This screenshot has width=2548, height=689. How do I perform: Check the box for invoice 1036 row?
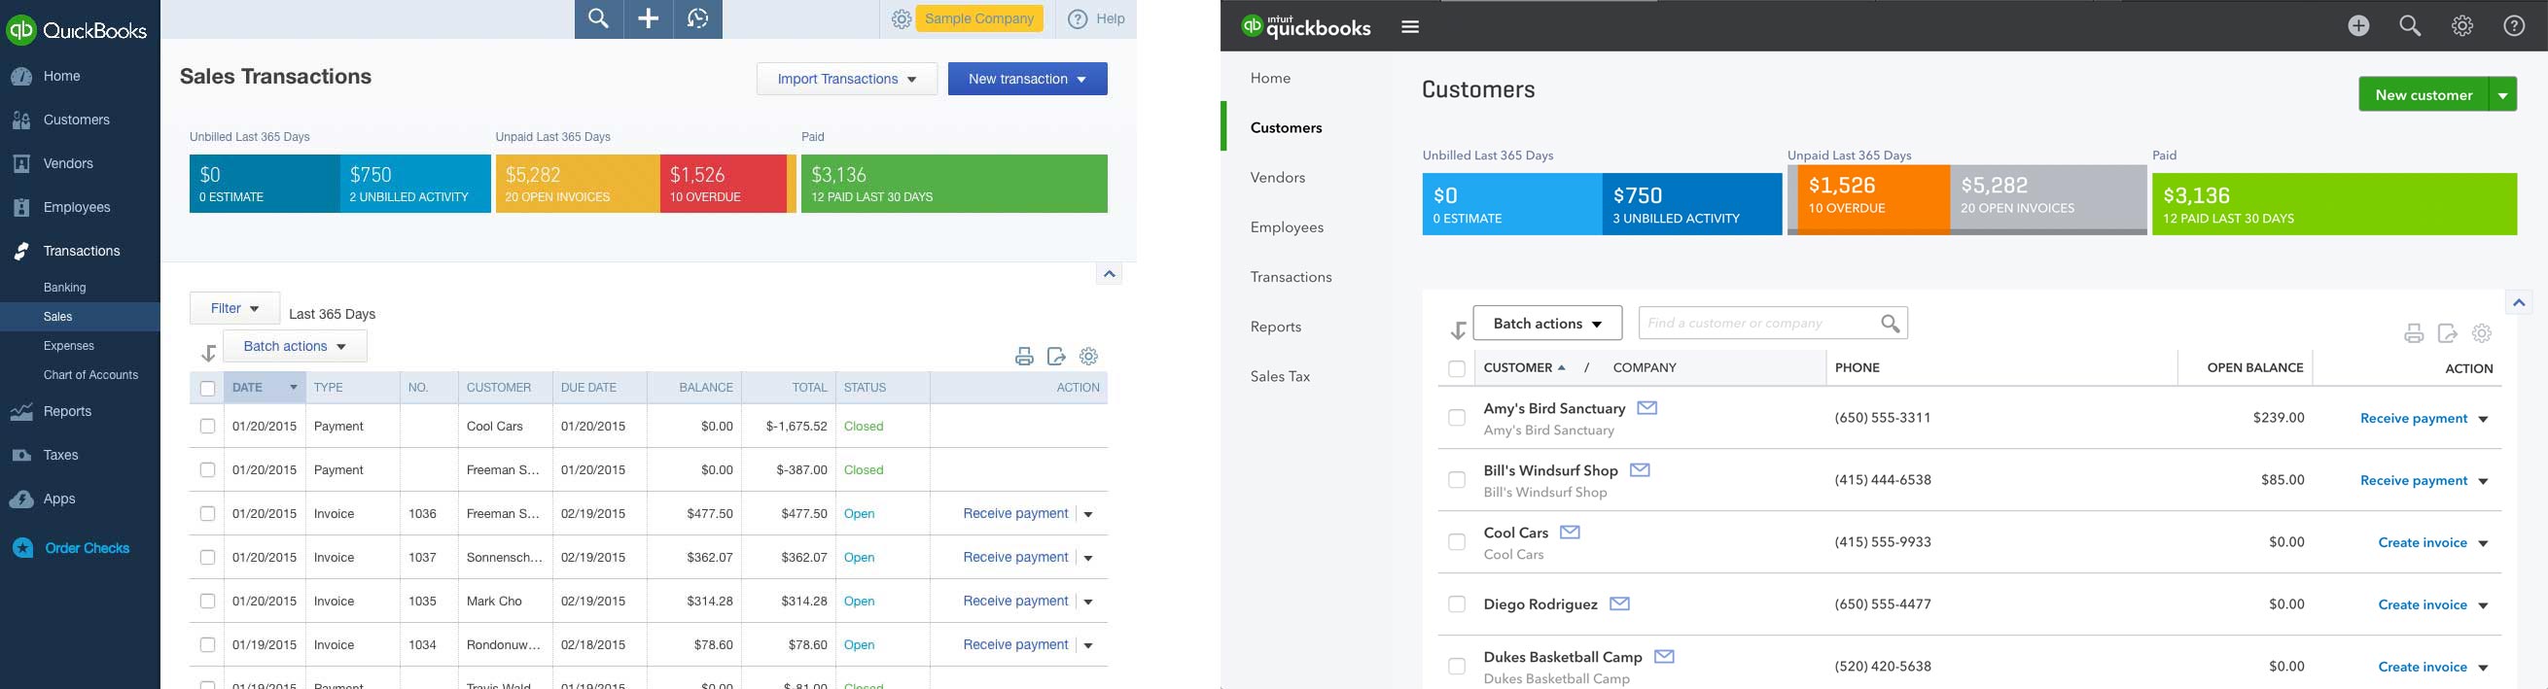point(208,514)
